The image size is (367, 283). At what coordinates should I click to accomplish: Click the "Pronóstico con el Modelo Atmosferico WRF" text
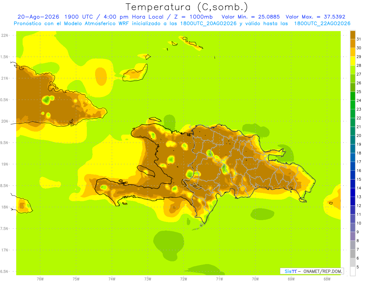(x=71, y=24)
